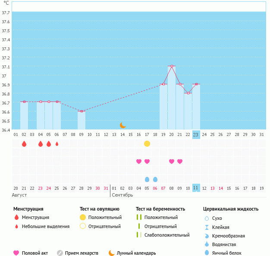Screen dimensions: 270x256
Task: Click the Лунный календарь legend moon icon
Action: [x=112, y=253]
